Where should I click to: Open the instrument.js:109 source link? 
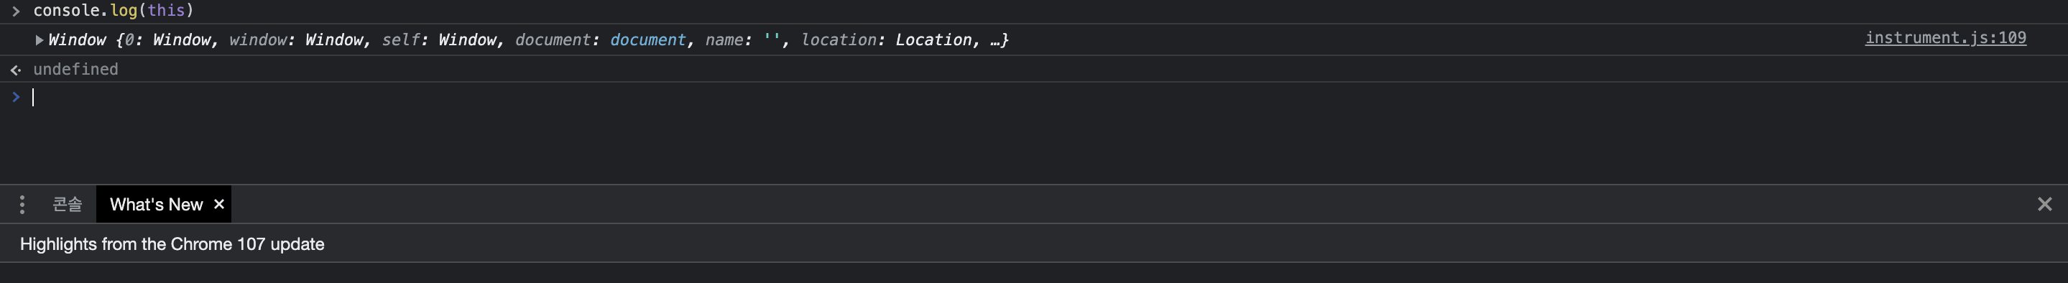pos(1945,37)
